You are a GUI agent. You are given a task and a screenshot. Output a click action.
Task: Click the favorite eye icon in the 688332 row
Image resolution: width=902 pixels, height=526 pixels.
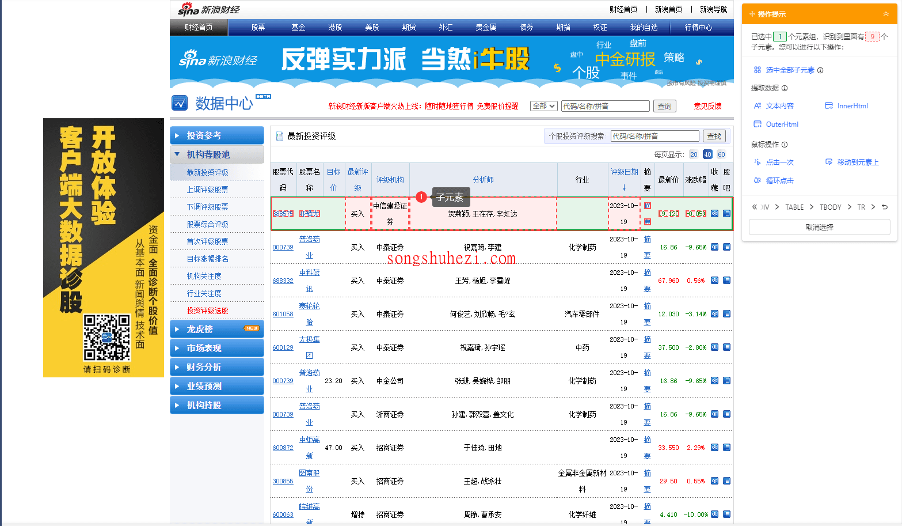coord(714,281)
